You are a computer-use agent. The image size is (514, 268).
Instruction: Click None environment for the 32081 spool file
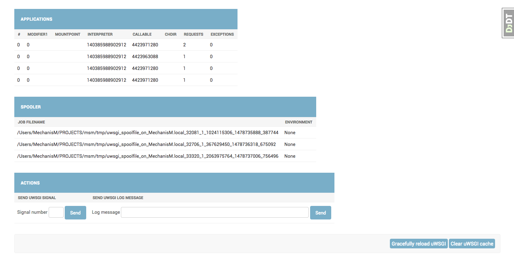(x=290, y=133)
